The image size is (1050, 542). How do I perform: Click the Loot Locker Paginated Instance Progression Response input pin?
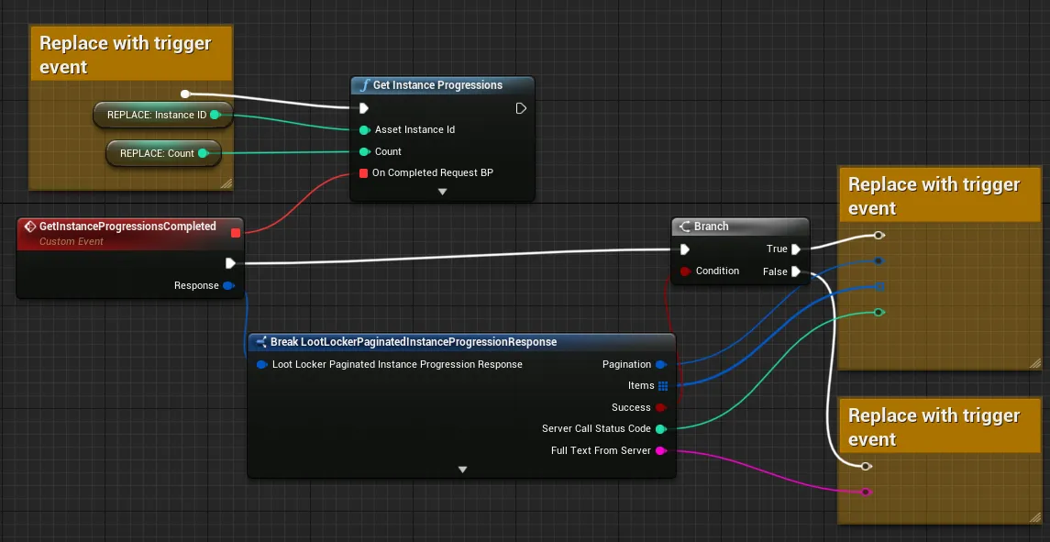point(262,365)
